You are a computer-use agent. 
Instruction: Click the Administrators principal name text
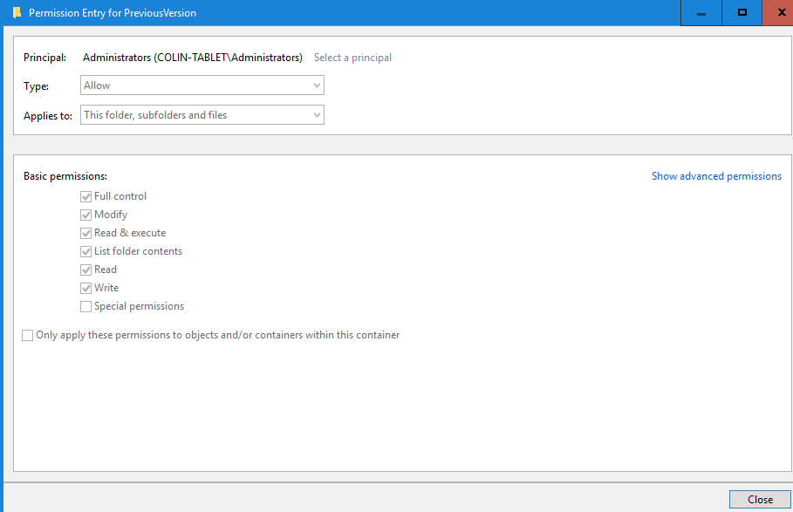[192, 58]
